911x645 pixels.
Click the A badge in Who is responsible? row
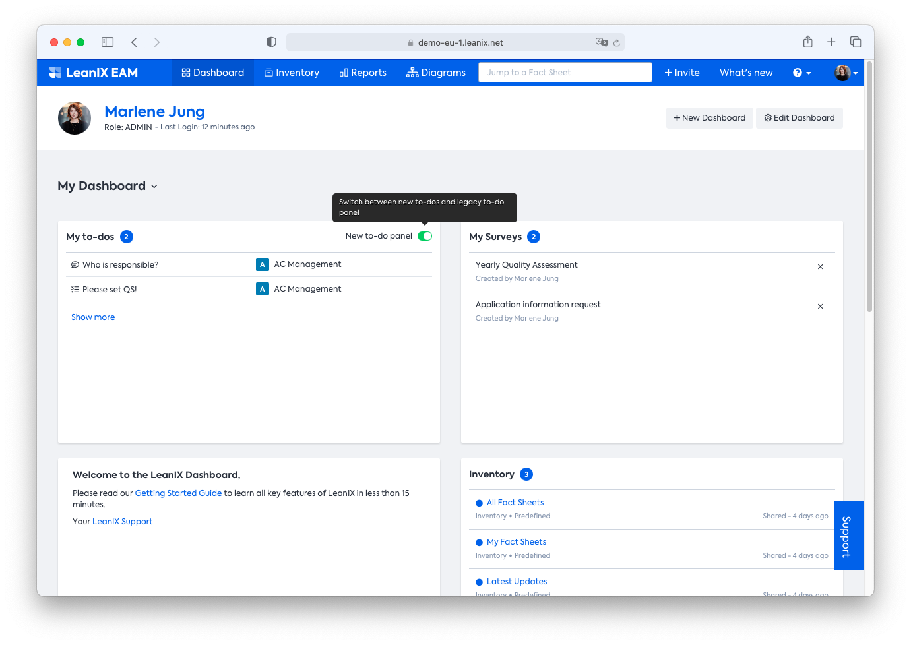coord(263,264)
